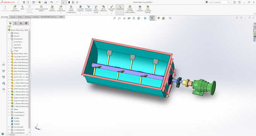Click Large Assembly Settings tool
Viewport: 256px width, 136px height.
point(148,9)
